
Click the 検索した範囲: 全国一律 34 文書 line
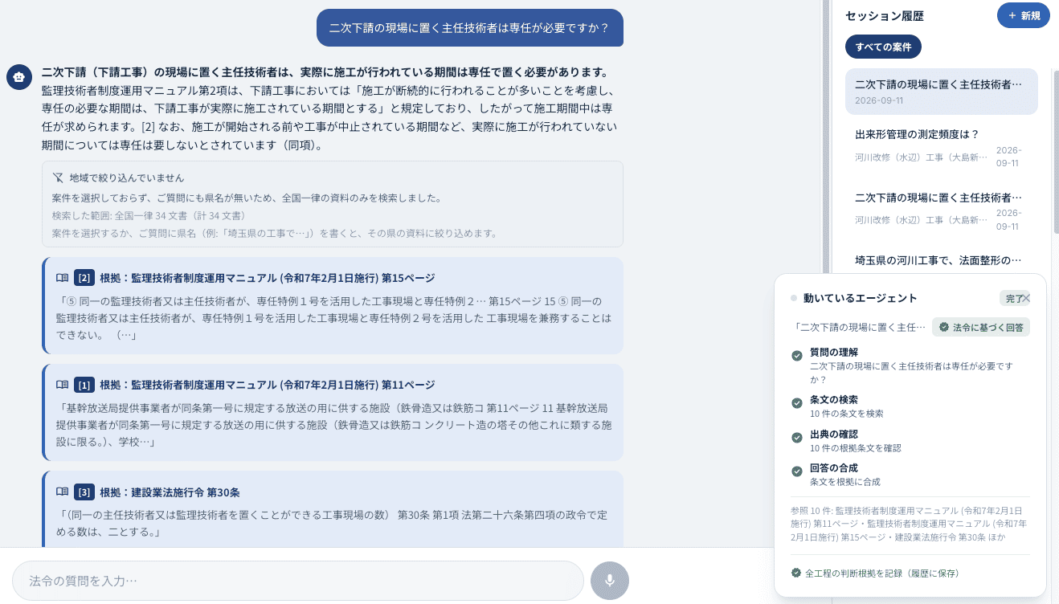coord(149,215)
